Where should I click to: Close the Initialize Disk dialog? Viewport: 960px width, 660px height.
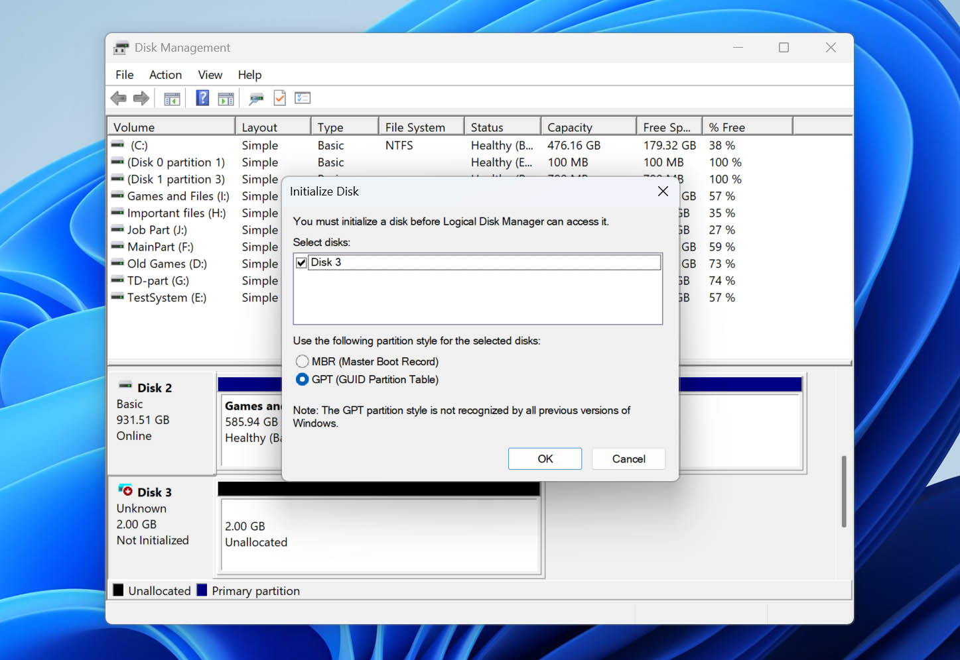pyautogui.click(x=663, y=192)
